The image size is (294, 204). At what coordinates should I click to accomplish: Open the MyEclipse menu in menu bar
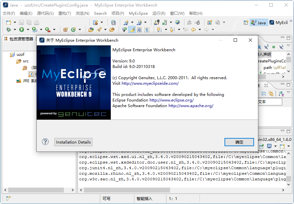point(138,13)
